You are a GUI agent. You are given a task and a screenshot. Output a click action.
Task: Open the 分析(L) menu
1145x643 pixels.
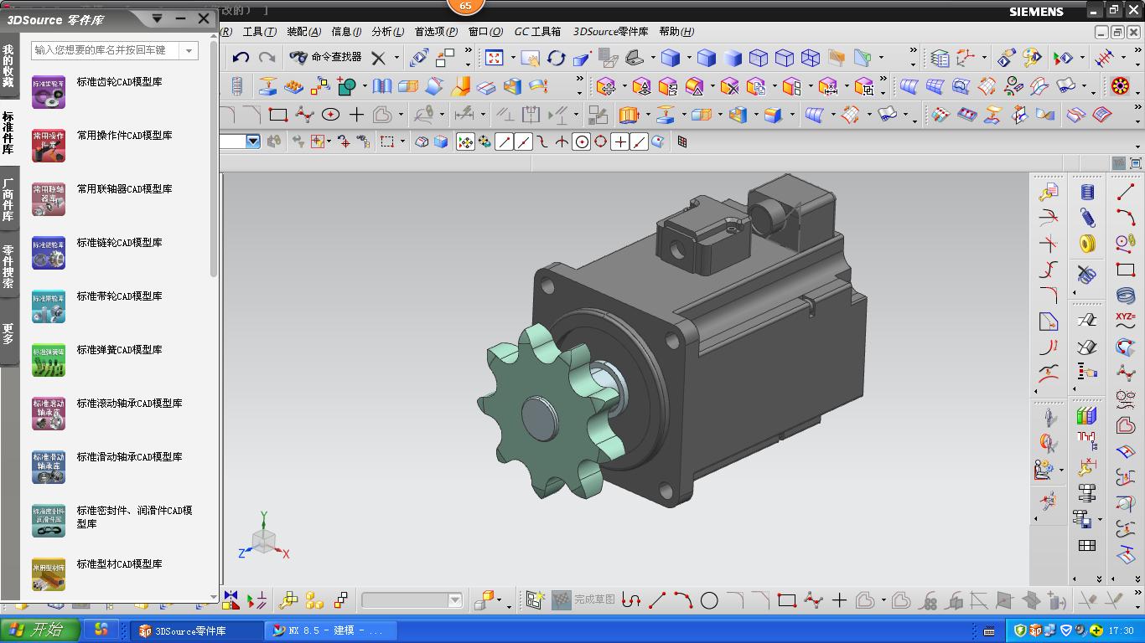(387, 32)
